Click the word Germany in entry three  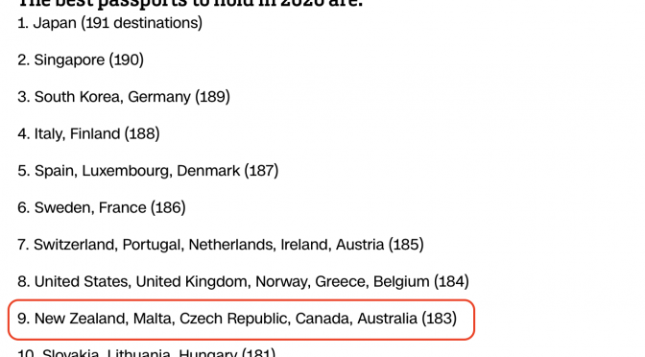click(159, 98)
